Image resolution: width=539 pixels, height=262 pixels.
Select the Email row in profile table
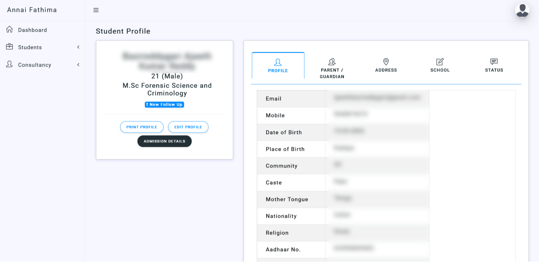tap(273, 99)
